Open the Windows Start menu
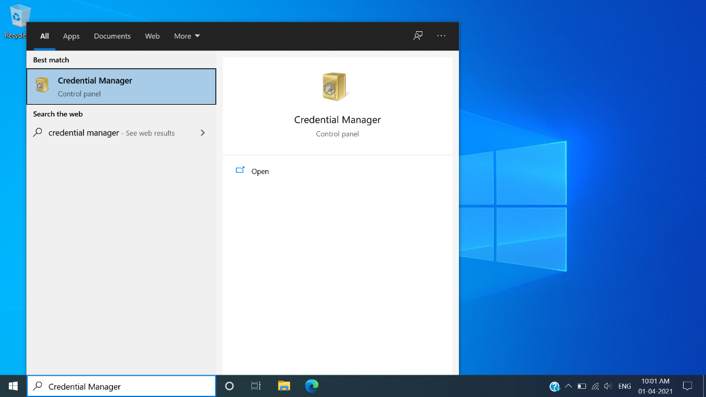706x397 pixels. coord(13,386)
